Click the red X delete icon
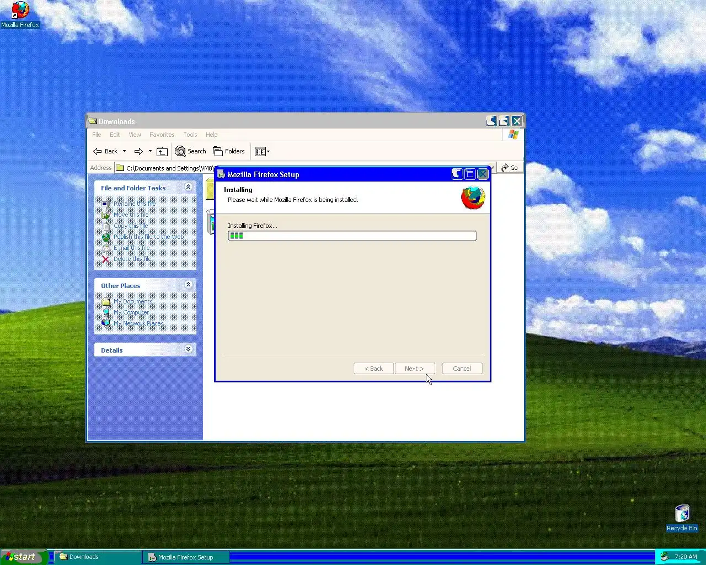The image size is (706, 565). [106, 259]
